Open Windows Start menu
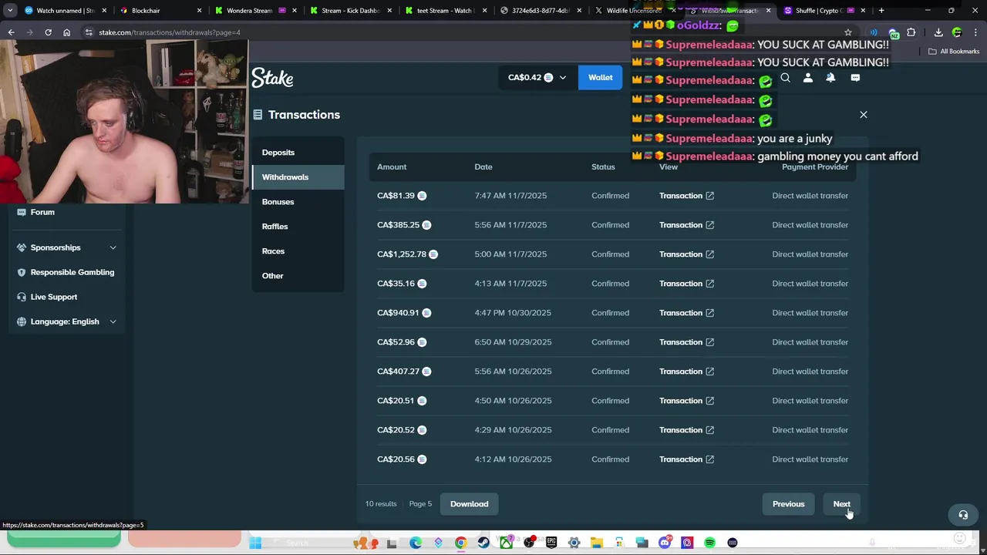The image size is (987, 555). pyautogui.click(x=255, y=543)
